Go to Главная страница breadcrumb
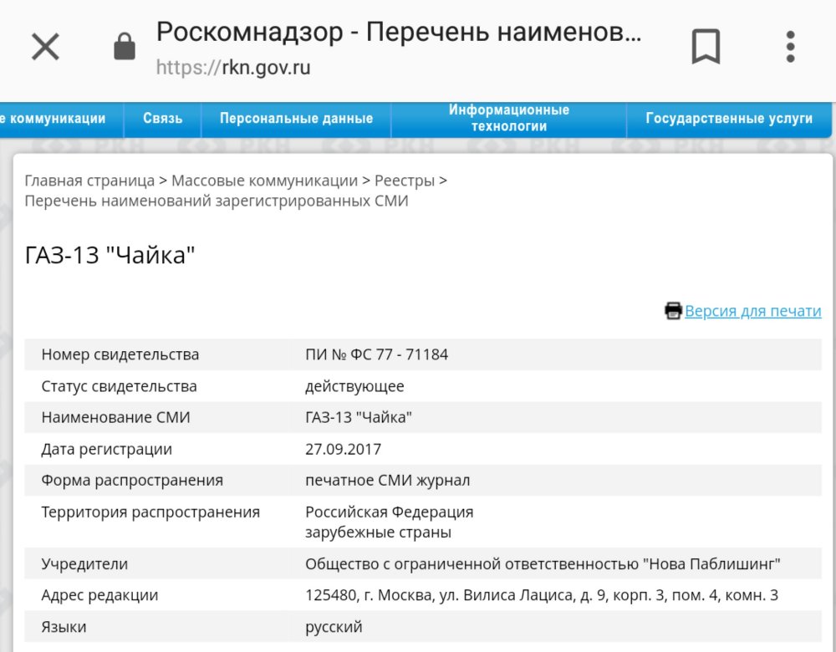This screenshot has height=652, width=836. point(89,181)
